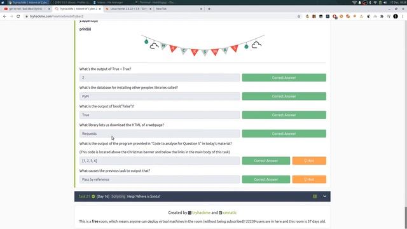The height and width of the screenshot is (229, 407).
Task: Close the New Tab tab
Action: (201, 9)
